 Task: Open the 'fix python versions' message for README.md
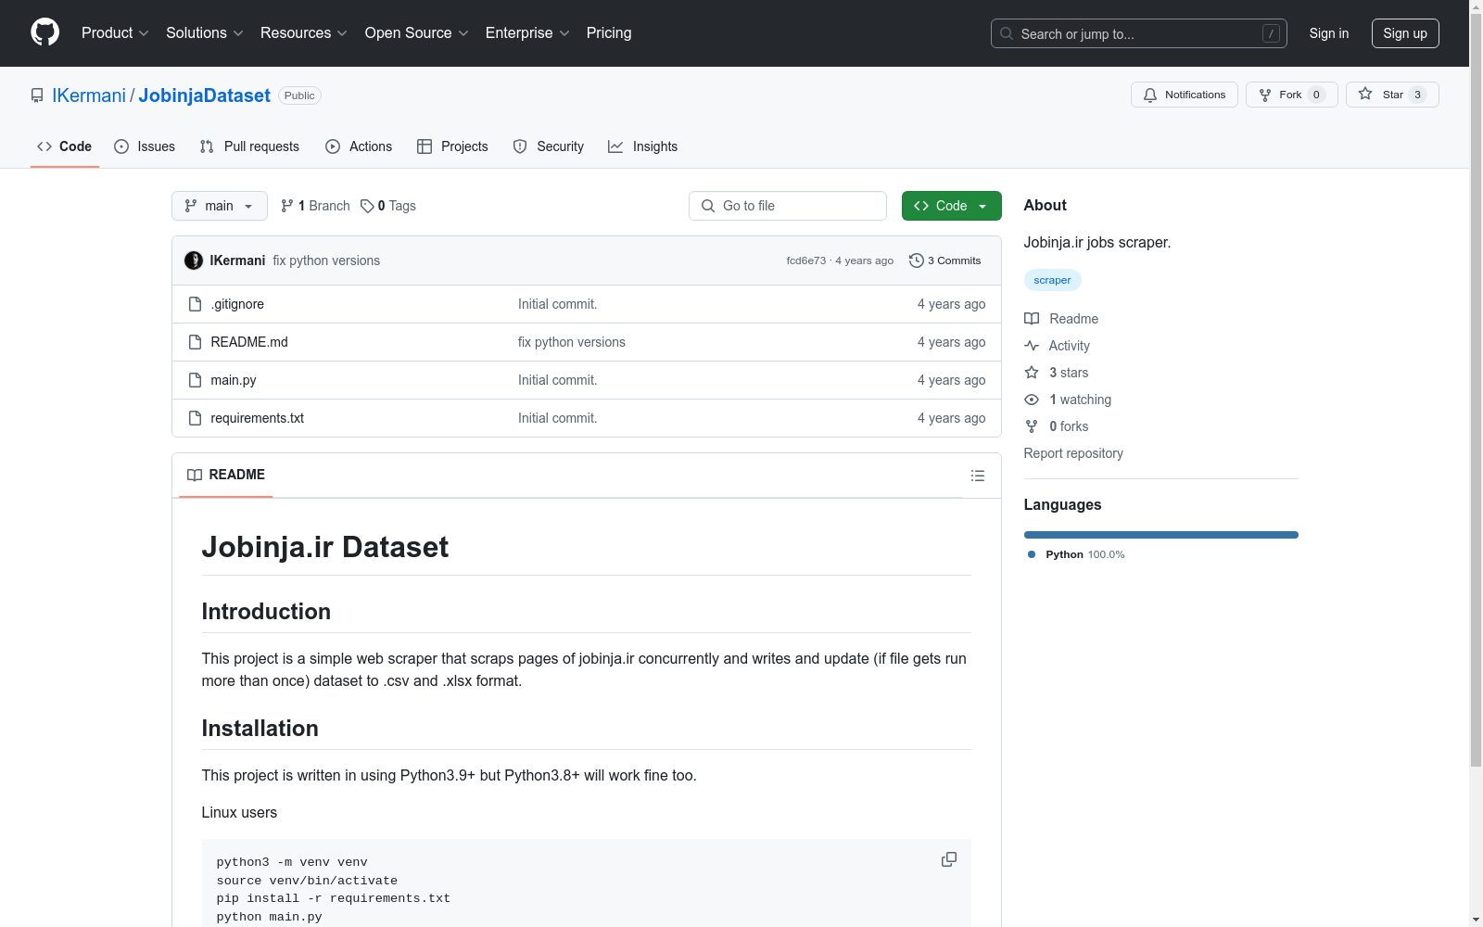[x=572, y=342]
